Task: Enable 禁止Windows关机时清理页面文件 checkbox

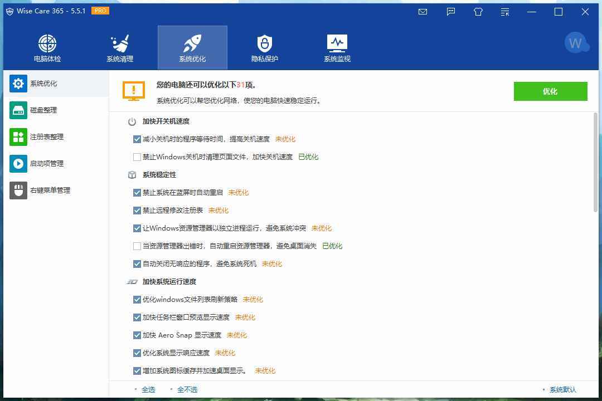Action: coord(137,157)
